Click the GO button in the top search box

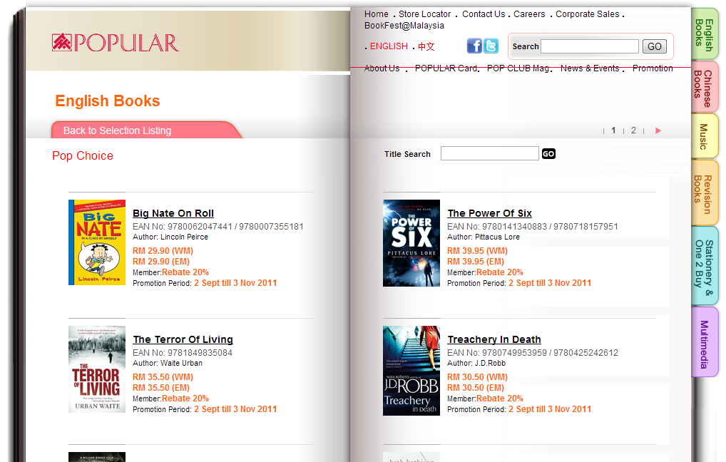click(x=654, y=46)
